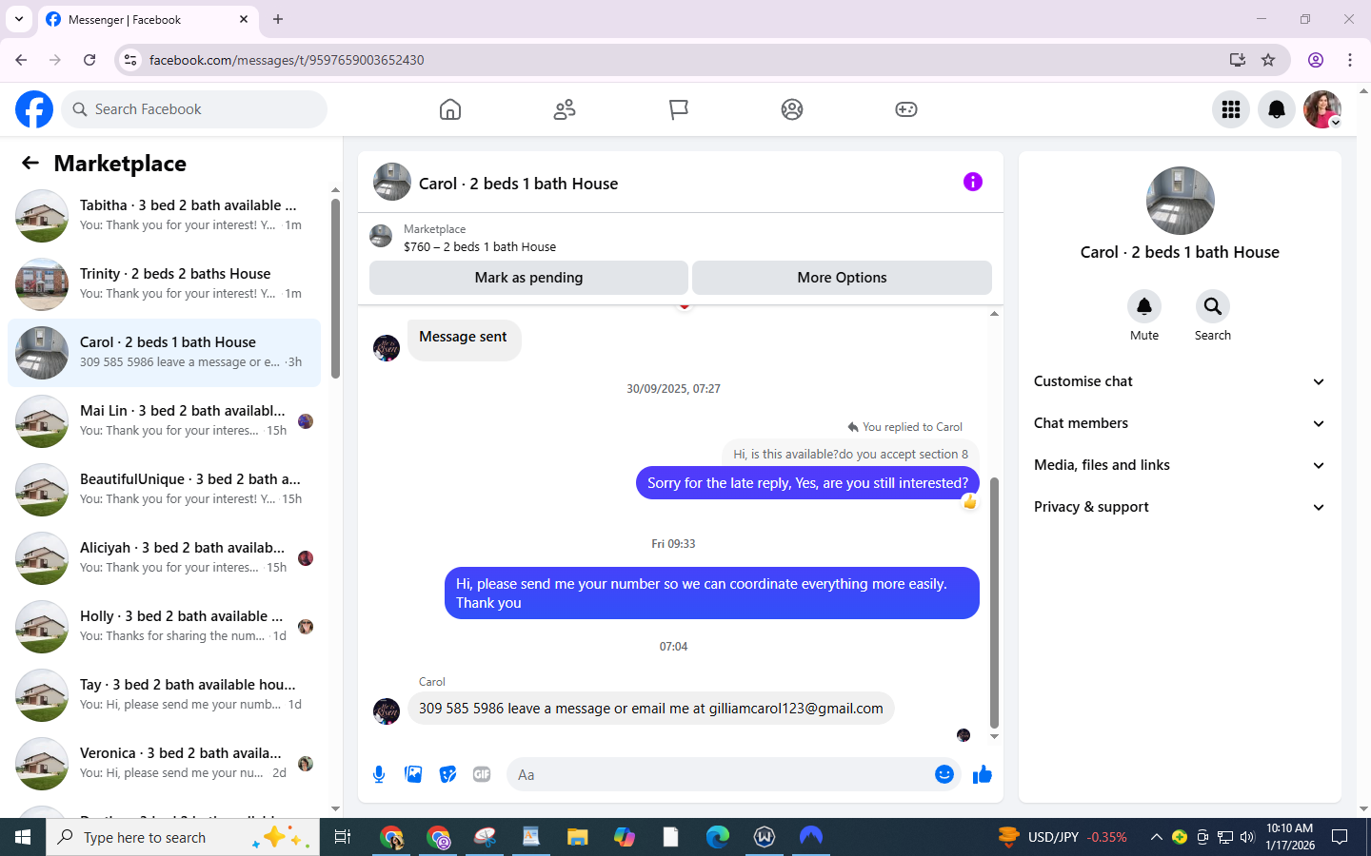This screenshot has height=856, width=1371.
Task: Click Windows taskbar search box
Action: coord(183,837)
